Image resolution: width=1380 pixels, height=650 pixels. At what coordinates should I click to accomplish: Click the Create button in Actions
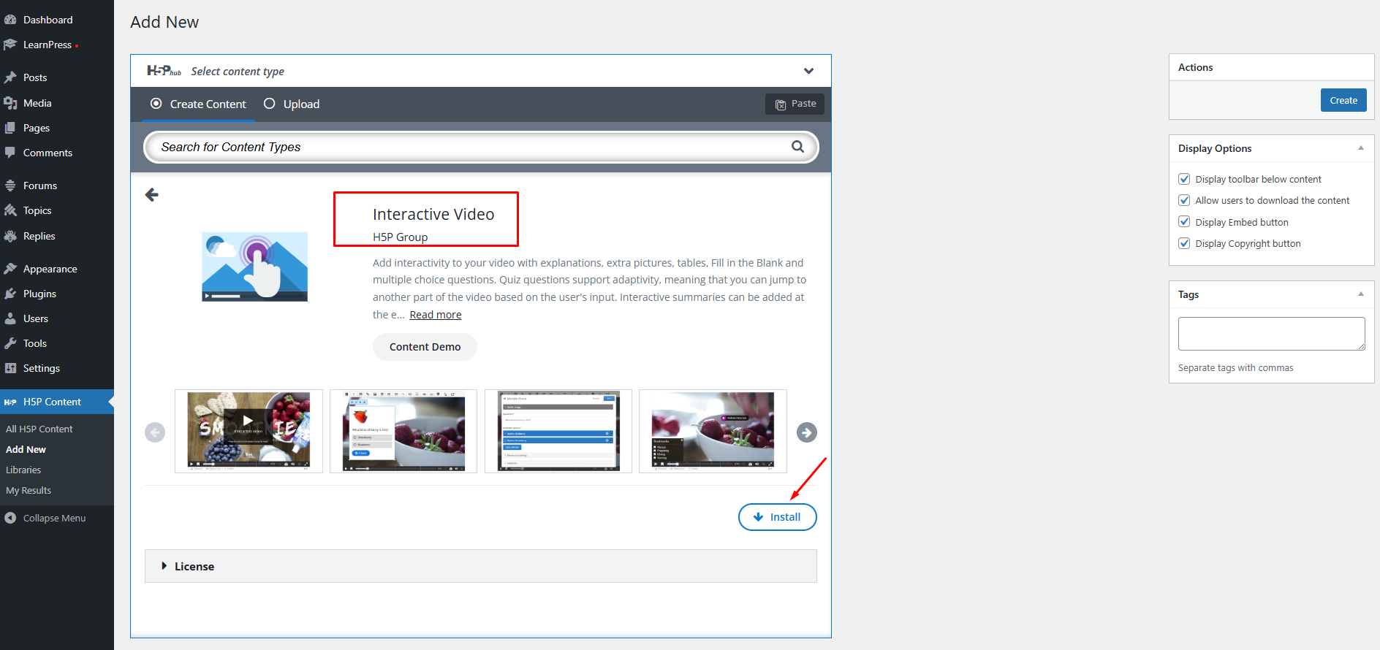click(1343, 100)
